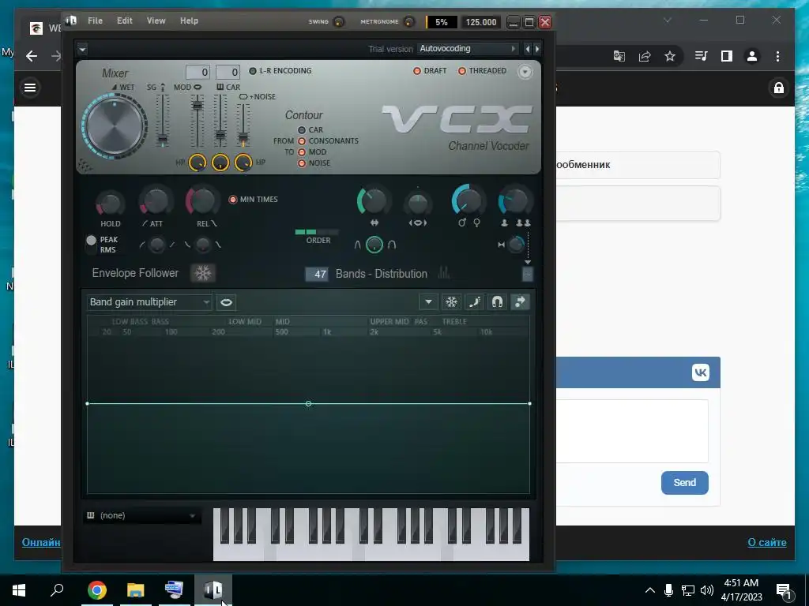Toggle L-R ENCODING option

coord(281,70)
